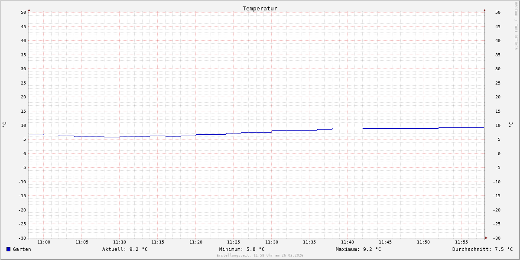This screenshot has width=520, height=260.
Task: Click the 11:00 time axis label
Action: click(x=44, y=242)
